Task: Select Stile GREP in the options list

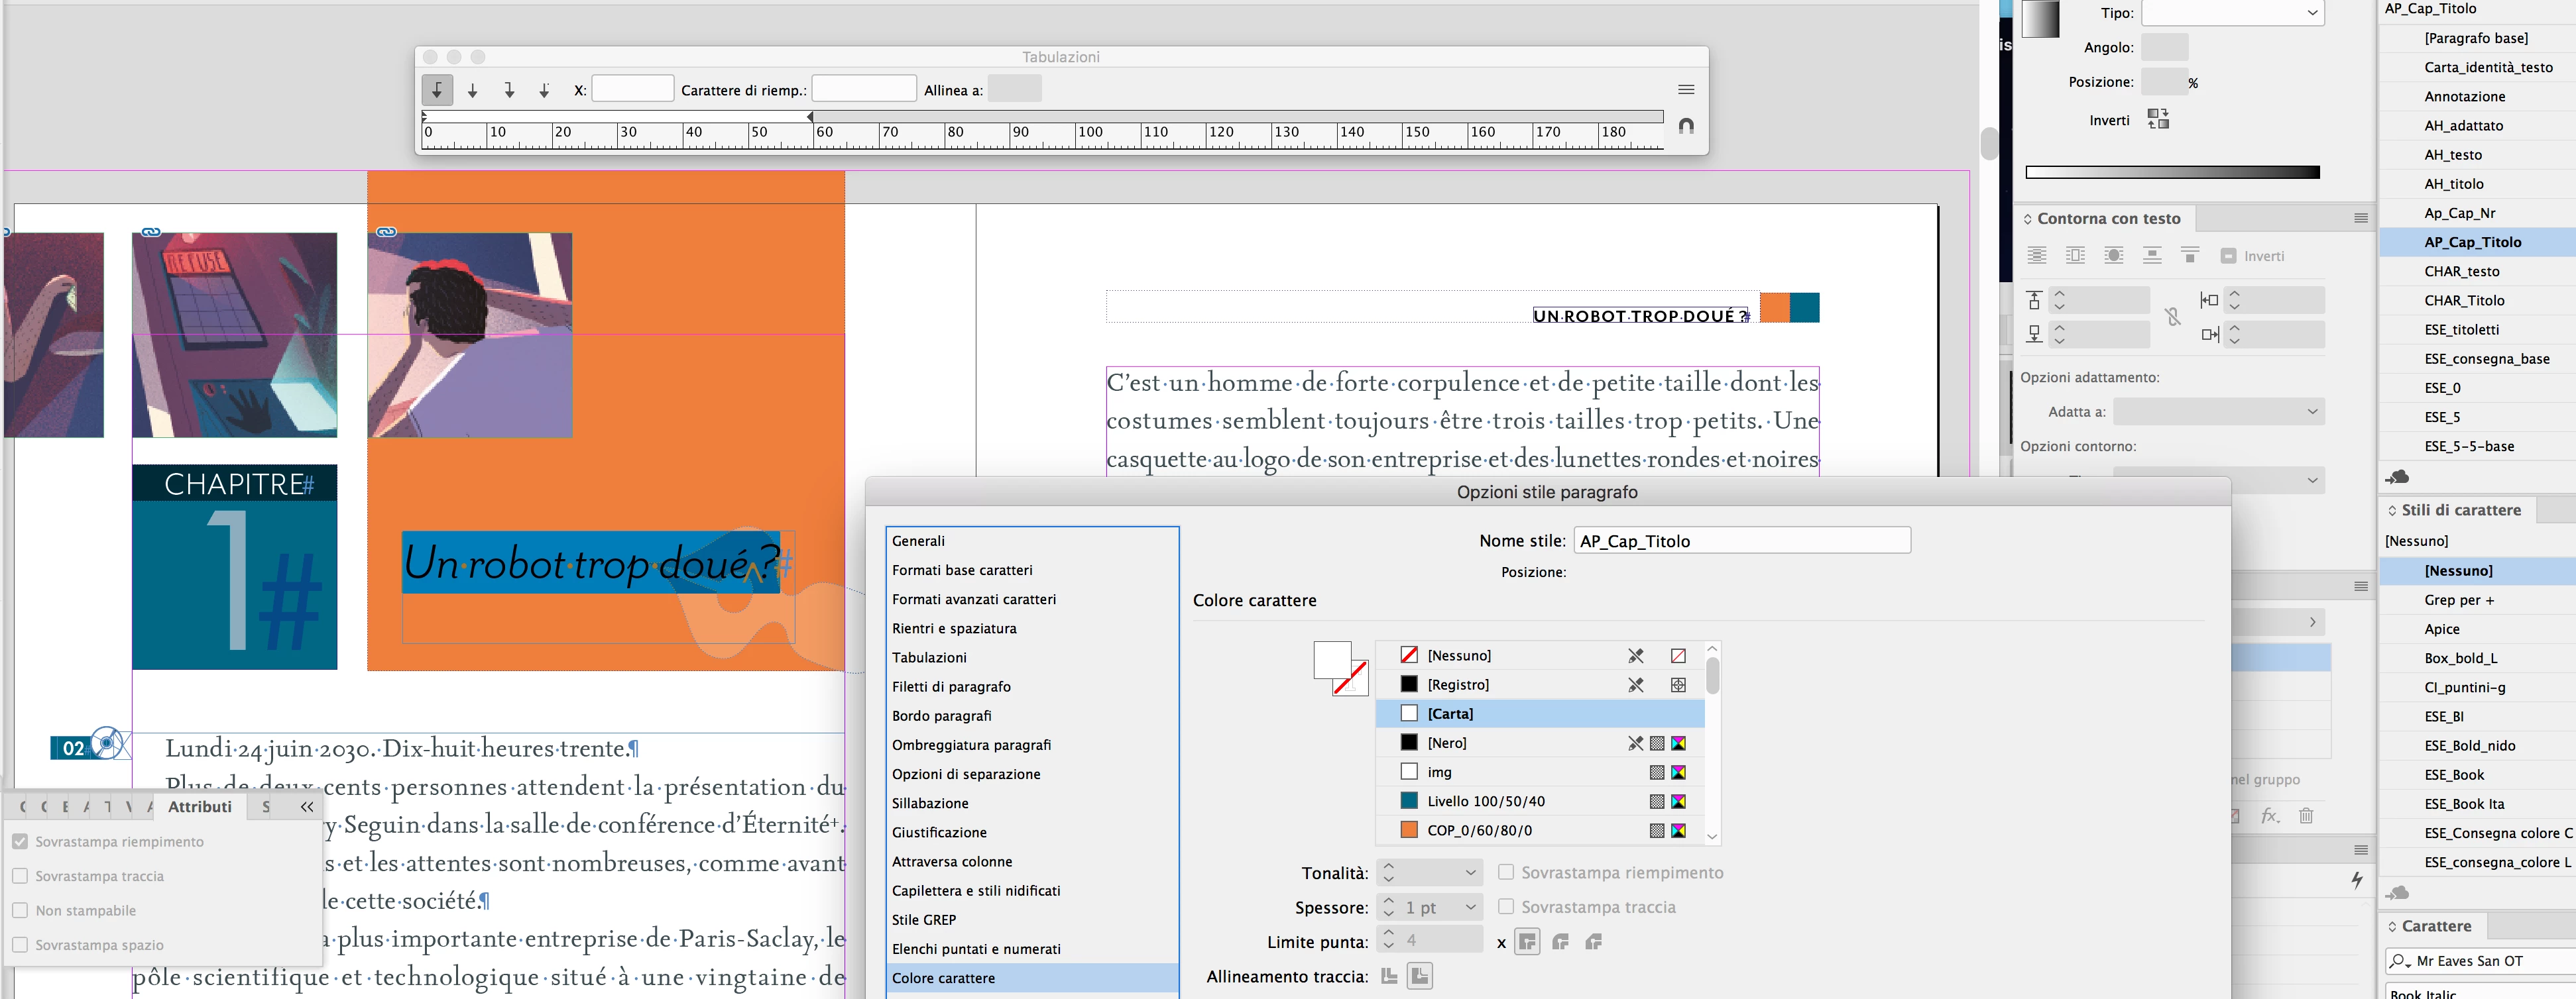Action: tap(923, 920)
